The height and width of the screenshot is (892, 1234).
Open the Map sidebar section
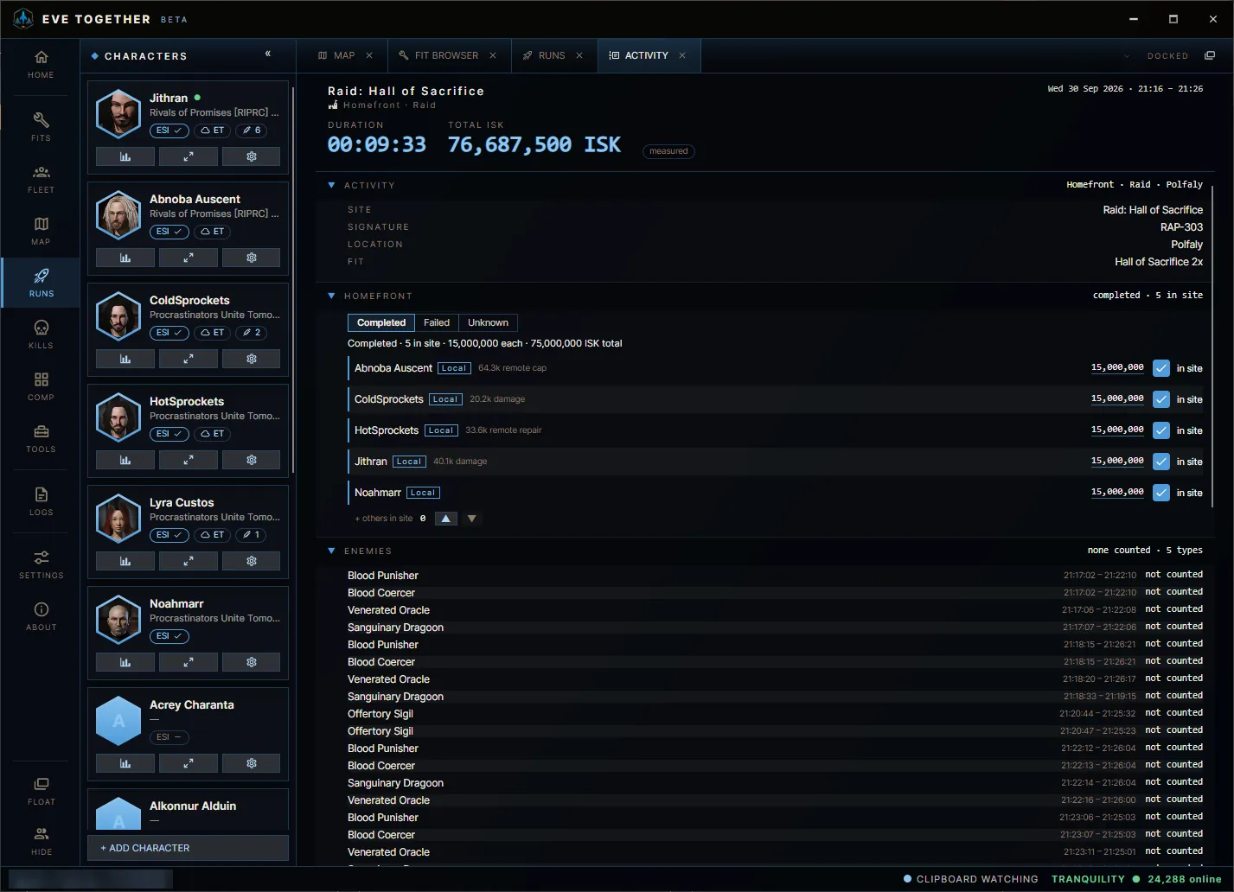pos(41,231)
